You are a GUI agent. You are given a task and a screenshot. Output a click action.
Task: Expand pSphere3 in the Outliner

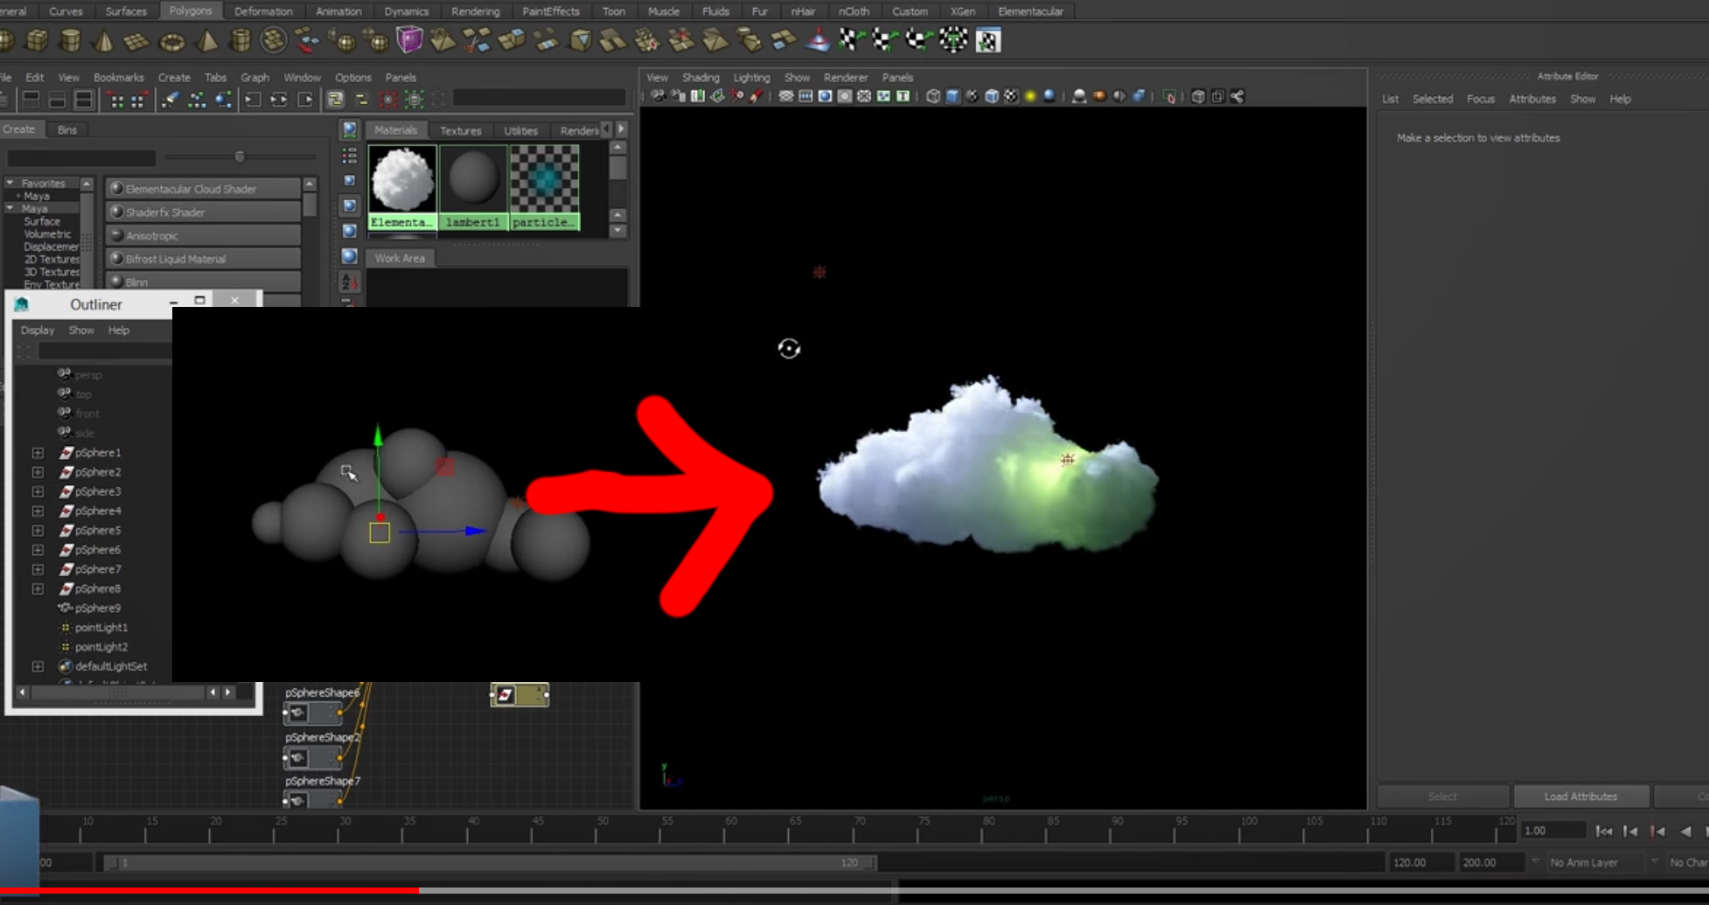click(x=38, y=491)
